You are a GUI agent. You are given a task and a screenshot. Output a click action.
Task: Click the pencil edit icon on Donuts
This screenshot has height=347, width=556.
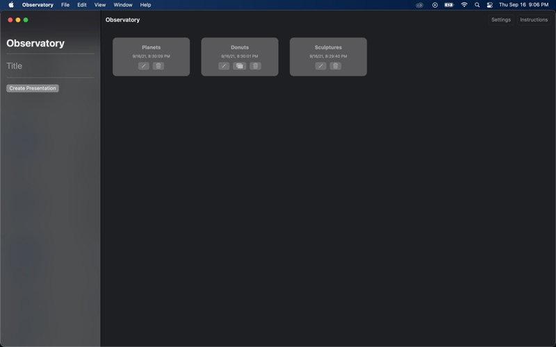tap(224, 66)
